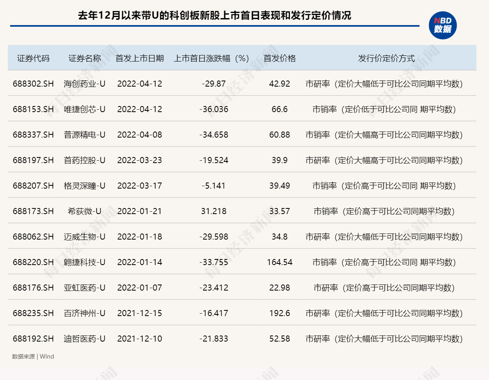The width and height of the screenshot is (489, 380).
Task: Click first-day change value -19.524
Action: tap(214, 160)
